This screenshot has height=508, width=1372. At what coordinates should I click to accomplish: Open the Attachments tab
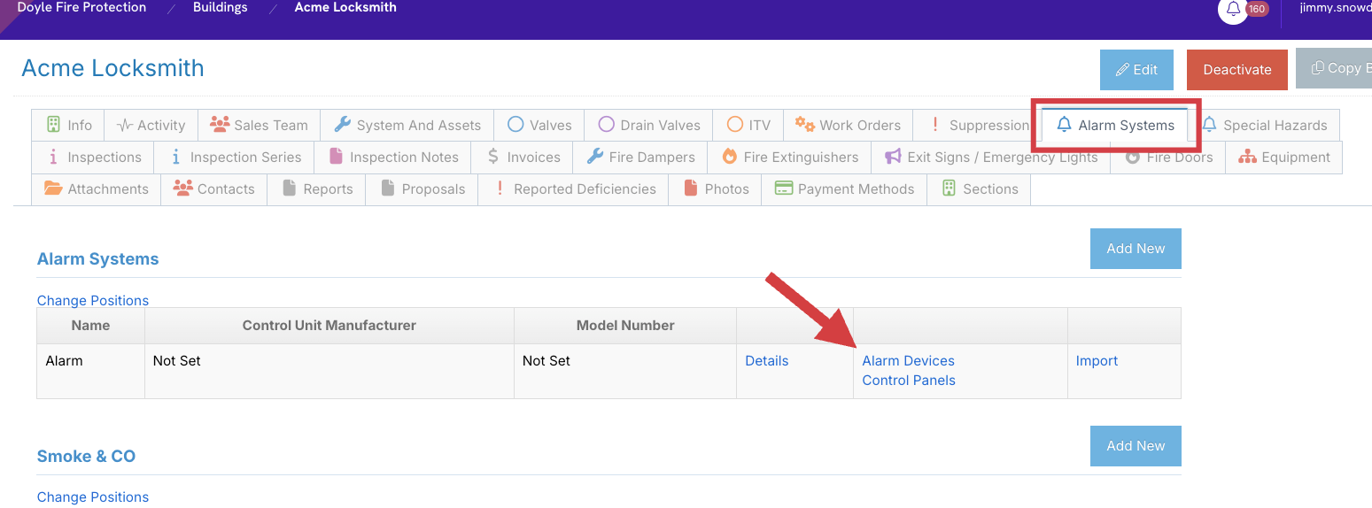click(x=97, y=189)
